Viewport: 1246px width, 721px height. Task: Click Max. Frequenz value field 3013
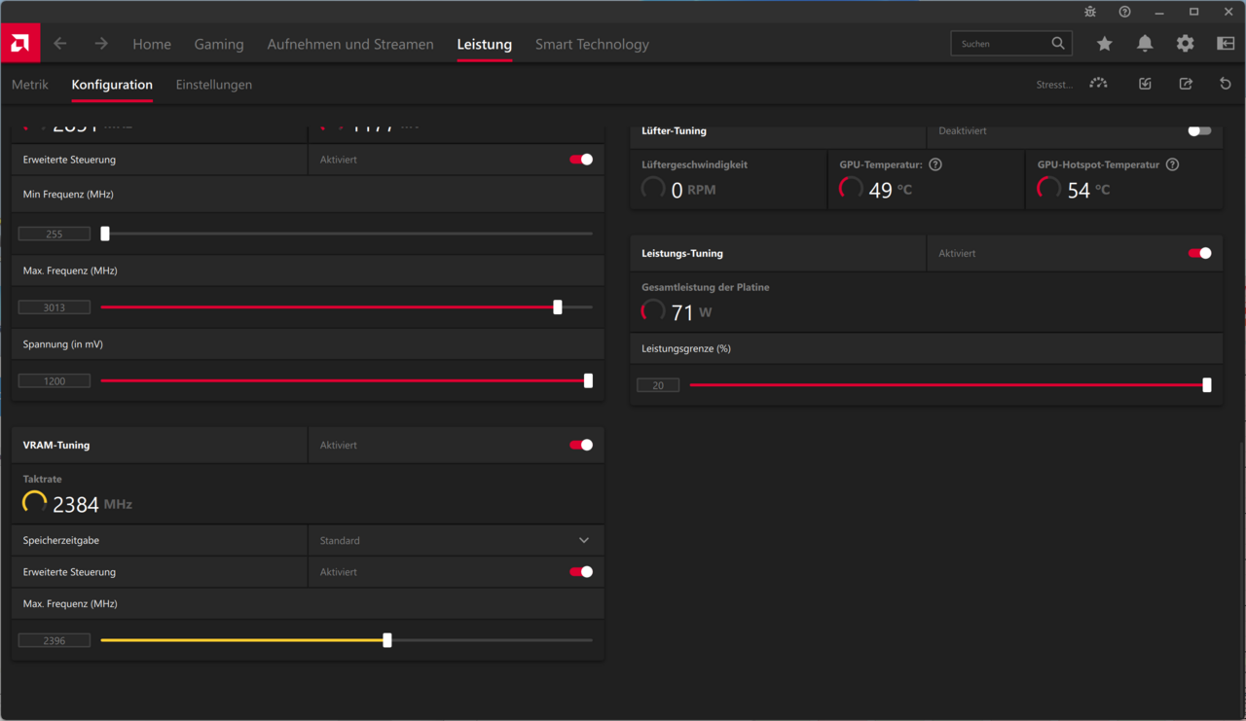tap(55, 307)
